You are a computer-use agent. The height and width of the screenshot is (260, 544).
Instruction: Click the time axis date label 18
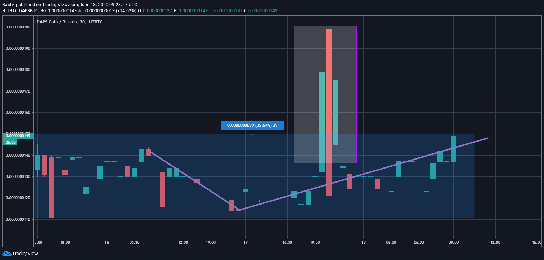[363, 242]
